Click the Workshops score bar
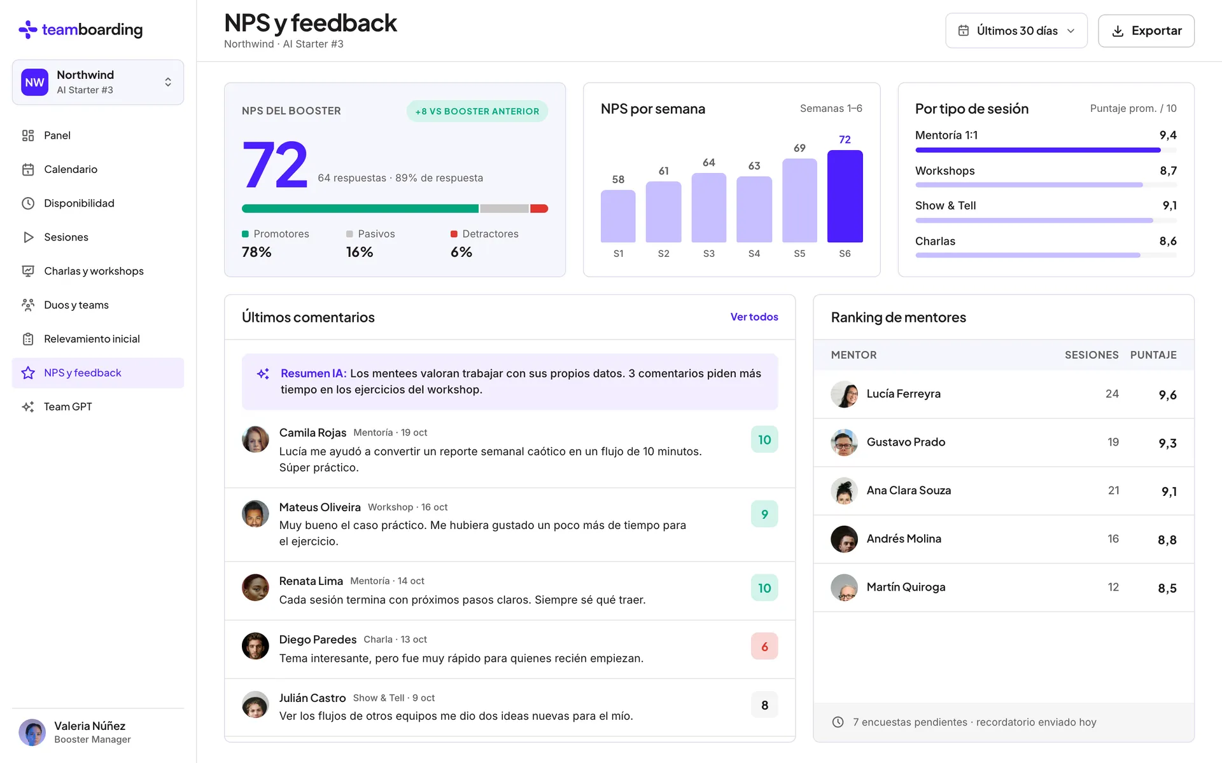Image resolution: width=1222 pixels, height=763 pixels. point(1046,185)
